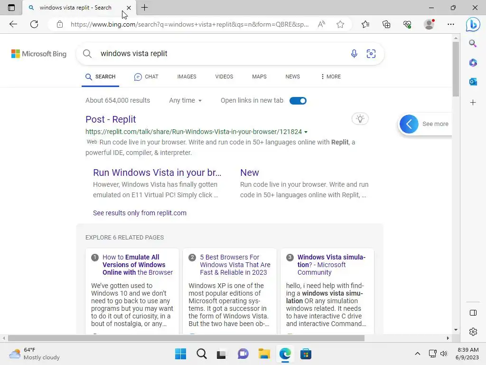This screenshot has width=486, height=365.
Task: Open Microsoft 365 sidebar icon
Action: 473,63
